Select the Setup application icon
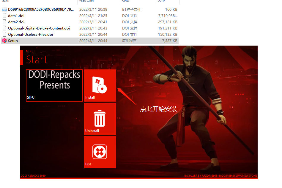 [4, 41]
